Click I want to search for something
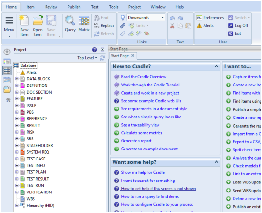The width and height of the screenshot is (262, 213). click(x=148, y=181)
